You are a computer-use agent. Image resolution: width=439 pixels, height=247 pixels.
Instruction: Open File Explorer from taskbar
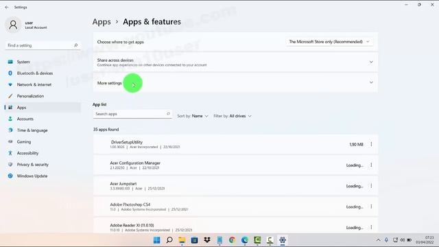(182, 240)
